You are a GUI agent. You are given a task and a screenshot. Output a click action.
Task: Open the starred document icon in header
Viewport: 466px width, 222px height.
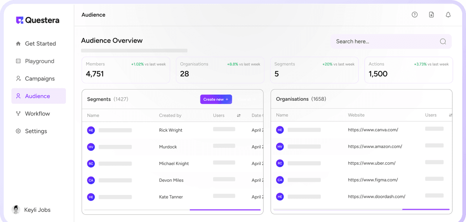click(x=431, y=15)
